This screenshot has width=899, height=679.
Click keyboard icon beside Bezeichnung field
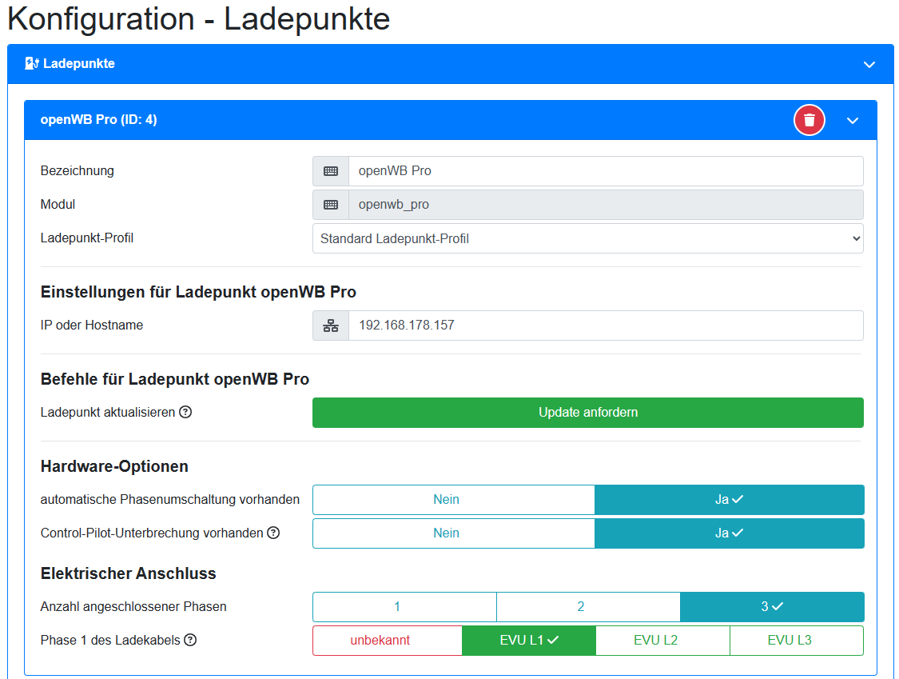[x=331, y=171]
